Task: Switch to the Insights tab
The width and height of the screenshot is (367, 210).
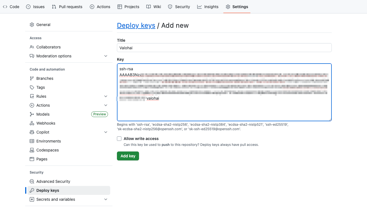Action: [x=208, y=7]
